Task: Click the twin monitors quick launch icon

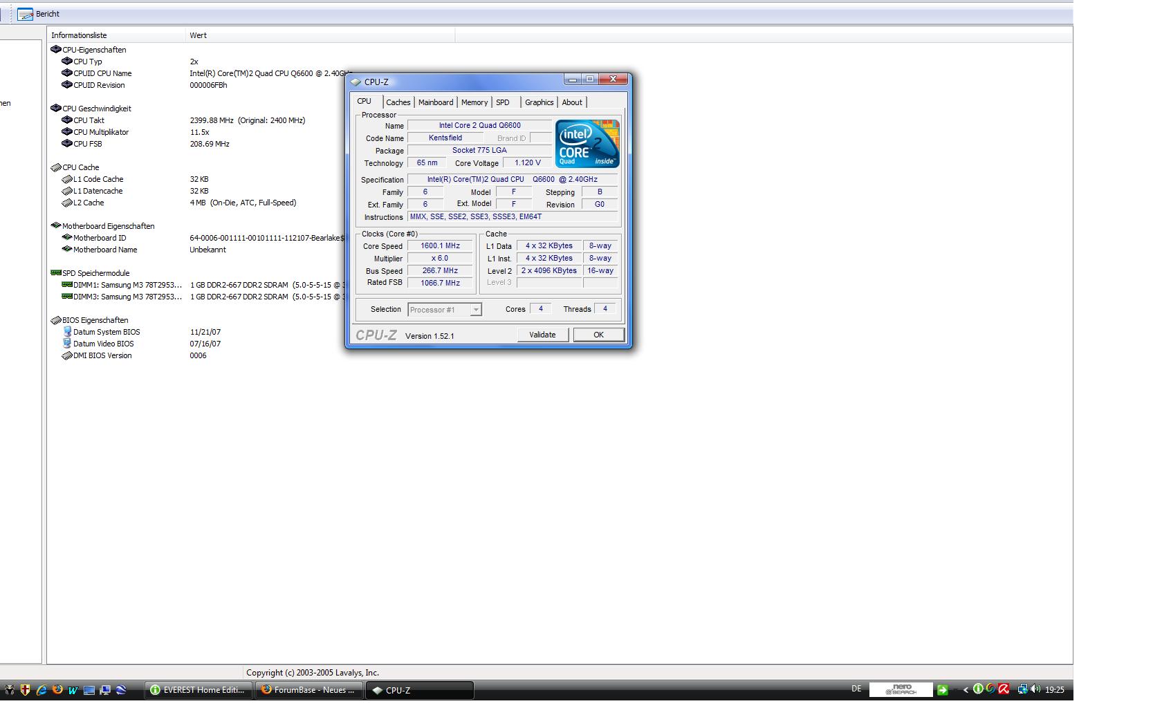Action: point(105,689)
